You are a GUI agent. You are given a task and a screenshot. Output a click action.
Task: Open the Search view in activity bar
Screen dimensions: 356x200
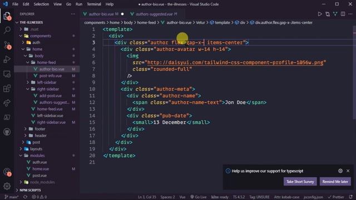pos(7,30)
